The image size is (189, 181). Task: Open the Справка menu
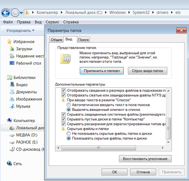point(71,22)
